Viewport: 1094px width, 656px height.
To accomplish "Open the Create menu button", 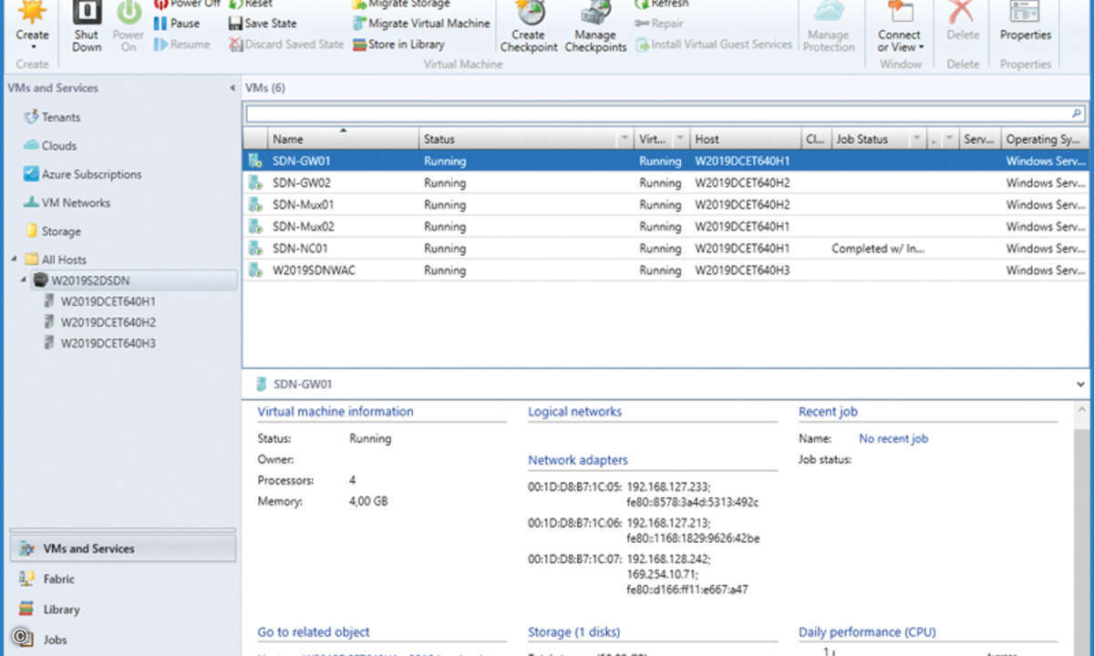I will pyautogui.click(x=32, y=24).
